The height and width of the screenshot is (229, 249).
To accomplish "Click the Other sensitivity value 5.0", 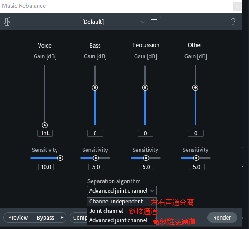I will [197, 167].
